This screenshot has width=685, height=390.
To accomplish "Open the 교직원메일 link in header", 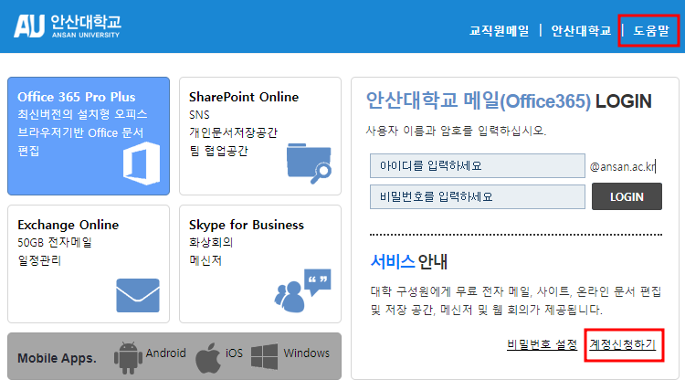I will click(x=499, y=30).
